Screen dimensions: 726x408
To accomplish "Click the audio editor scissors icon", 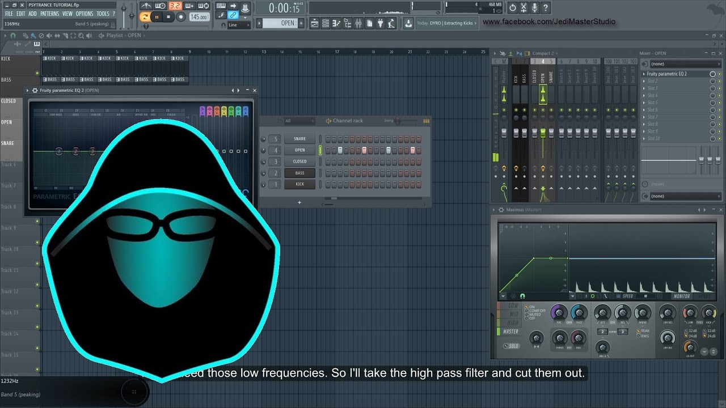I will click(x=524, y=8).
